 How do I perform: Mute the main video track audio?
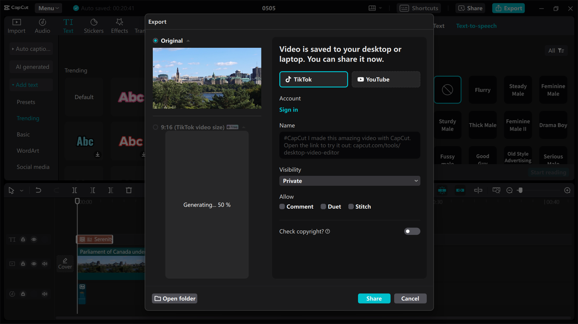(45, 264)
